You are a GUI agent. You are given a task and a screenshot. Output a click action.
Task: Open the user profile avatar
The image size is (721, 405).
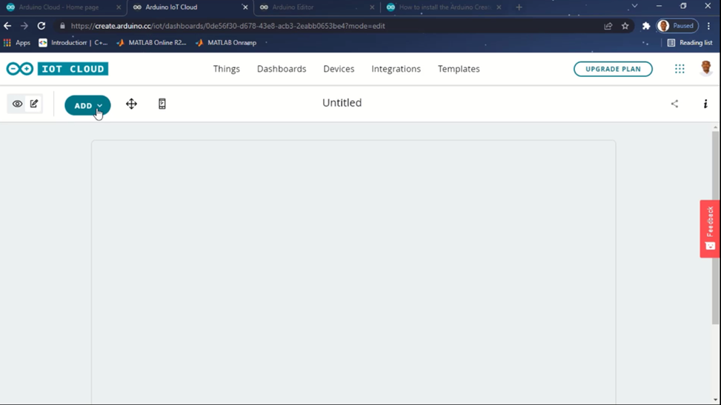tap(706, 68)
